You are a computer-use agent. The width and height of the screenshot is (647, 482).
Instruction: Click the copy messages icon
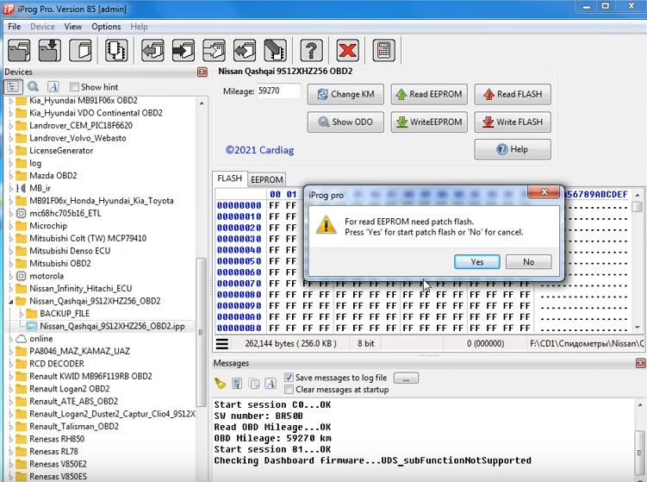point(254,384)
